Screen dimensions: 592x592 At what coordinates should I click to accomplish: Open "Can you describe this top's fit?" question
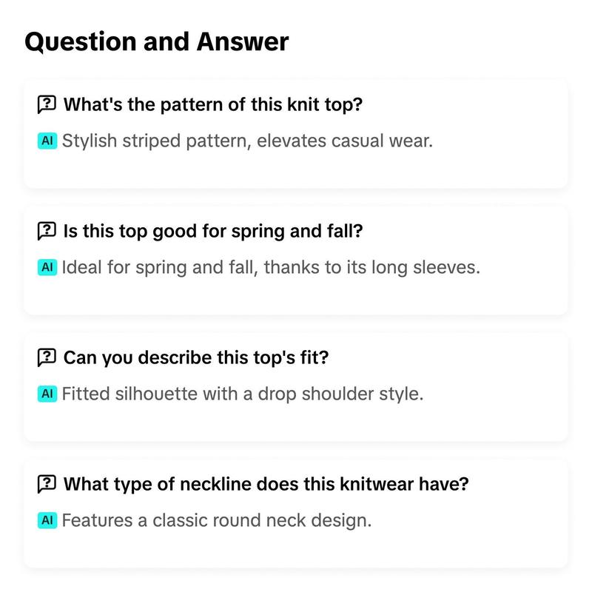point(196,357)
